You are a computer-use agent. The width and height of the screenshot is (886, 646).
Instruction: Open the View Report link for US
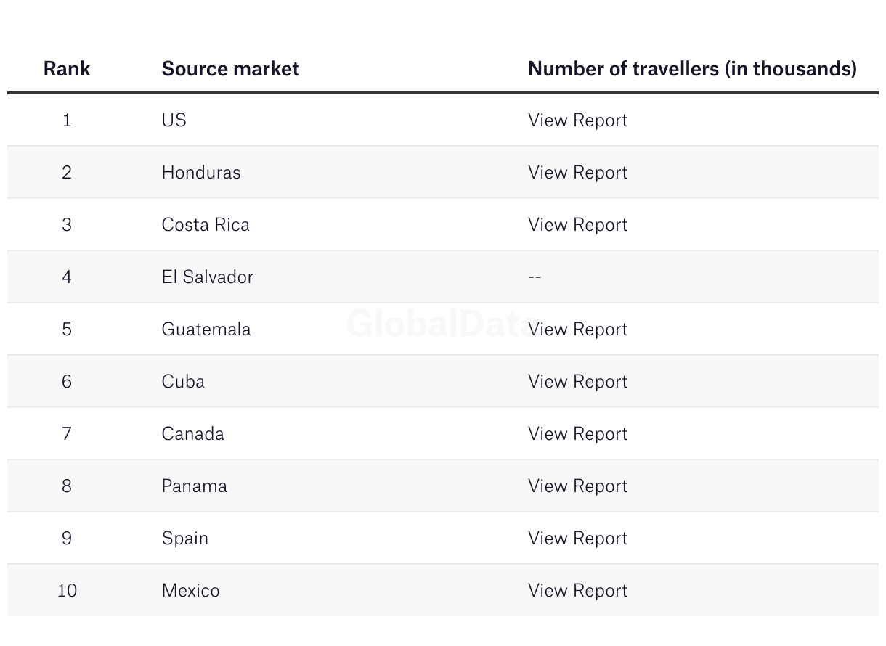pos(577,120)
